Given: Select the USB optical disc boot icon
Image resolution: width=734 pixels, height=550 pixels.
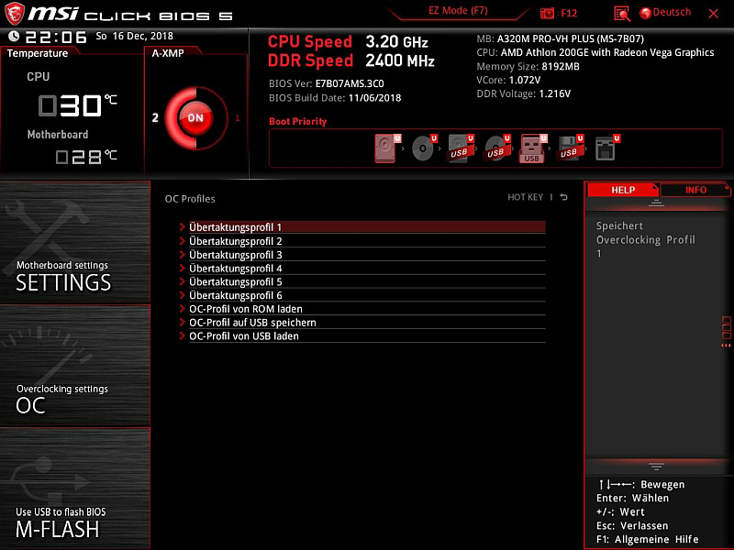Looking at the screenshot, I should coord(496,148).
